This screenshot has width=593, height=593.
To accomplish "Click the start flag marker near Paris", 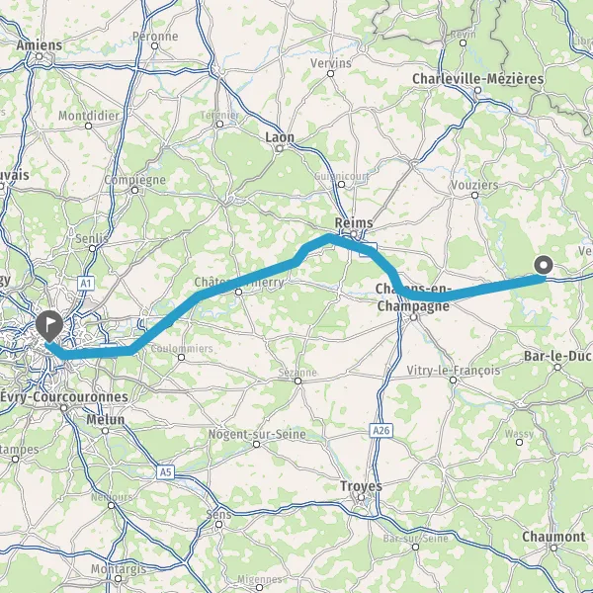I will tap(49, 326).
